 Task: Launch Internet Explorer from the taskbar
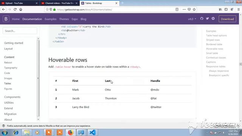click(16, 133)
